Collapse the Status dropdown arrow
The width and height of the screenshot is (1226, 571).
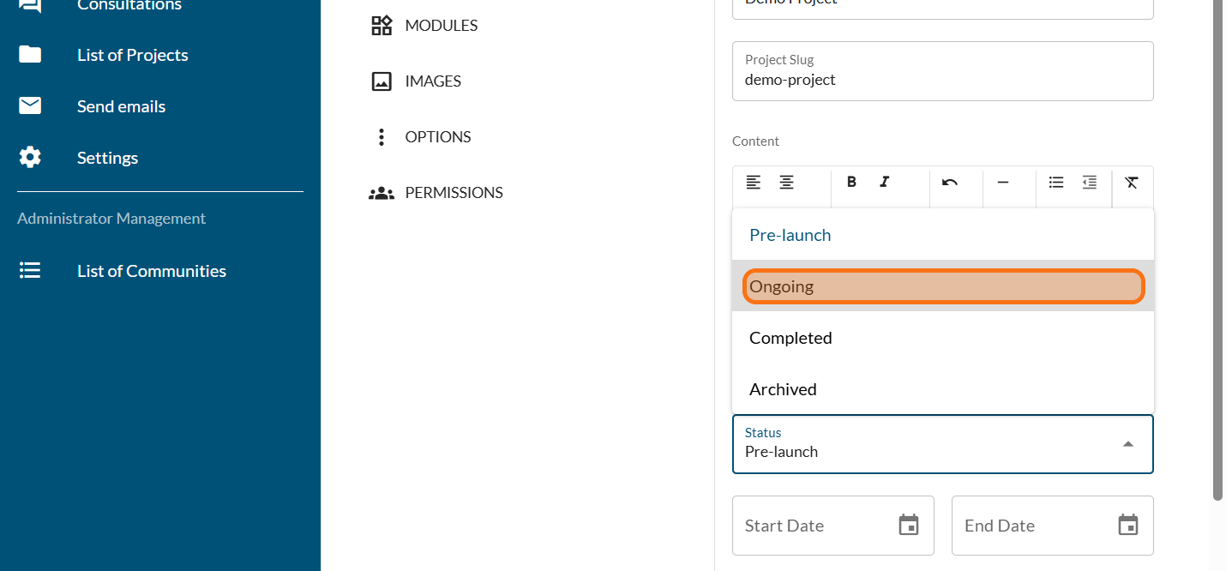(x=1128, y=443)
